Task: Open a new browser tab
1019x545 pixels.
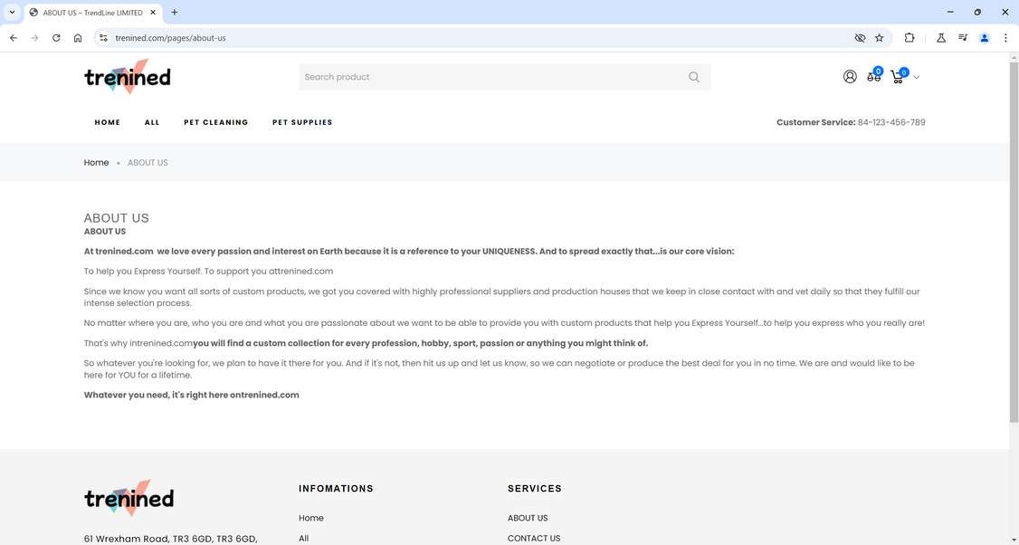Action: click(174, 12)
